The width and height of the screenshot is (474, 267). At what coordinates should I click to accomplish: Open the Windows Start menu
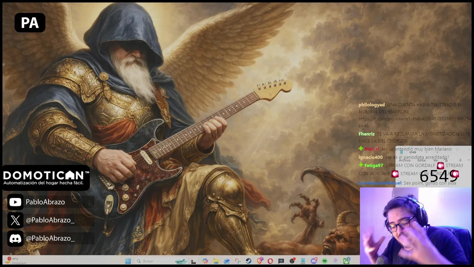pos(128,261)
